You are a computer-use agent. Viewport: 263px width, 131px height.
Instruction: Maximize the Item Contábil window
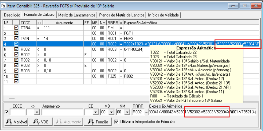[244, 5]
